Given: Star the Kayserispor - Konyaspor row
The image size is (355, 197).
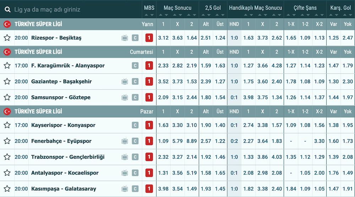Looking at the screenshot, I should point(7,125).
